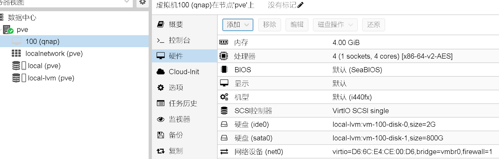Select the 硬盘 (sata0) row

pos(358,138)
